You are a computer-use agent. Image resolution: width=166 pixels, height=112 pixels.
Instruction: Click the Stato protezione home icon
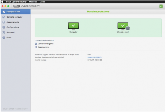(x=4, y=12)
